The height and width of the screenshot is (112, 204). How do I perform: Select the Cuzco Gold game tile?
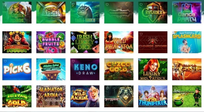(x=119, y=69)
